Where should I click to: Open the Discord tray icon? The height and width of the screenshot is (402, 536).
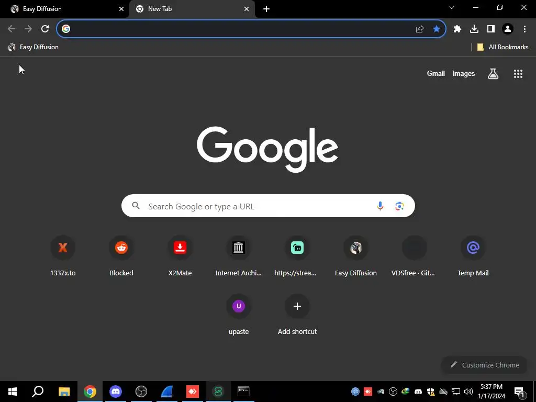click(418, 392)
